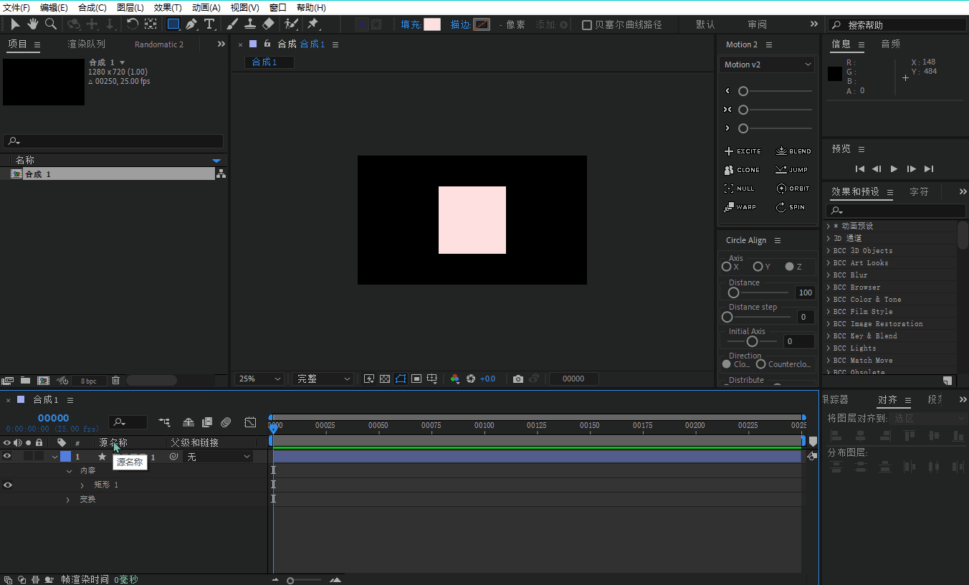This screenshot has height=585, width=969.
Task: Switch to the 渲染队列 tab
Action: point(86,44)
